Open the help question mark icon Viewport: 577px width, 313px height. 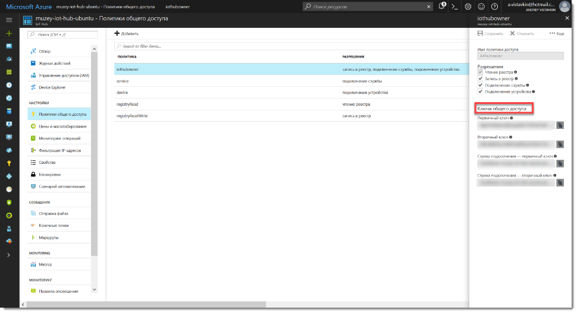494,7
